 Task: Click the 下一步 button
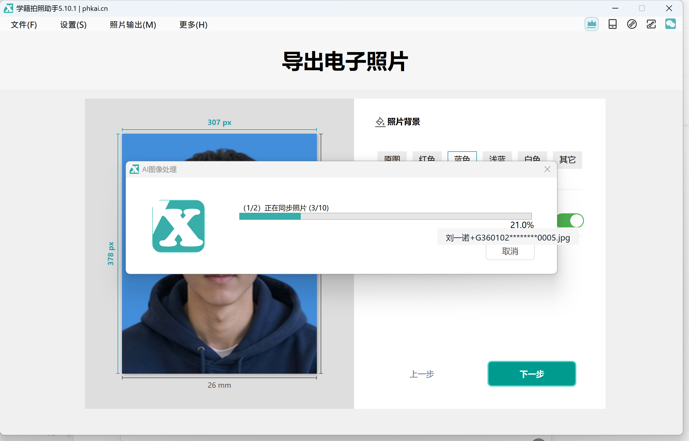(x=532, y=374)
